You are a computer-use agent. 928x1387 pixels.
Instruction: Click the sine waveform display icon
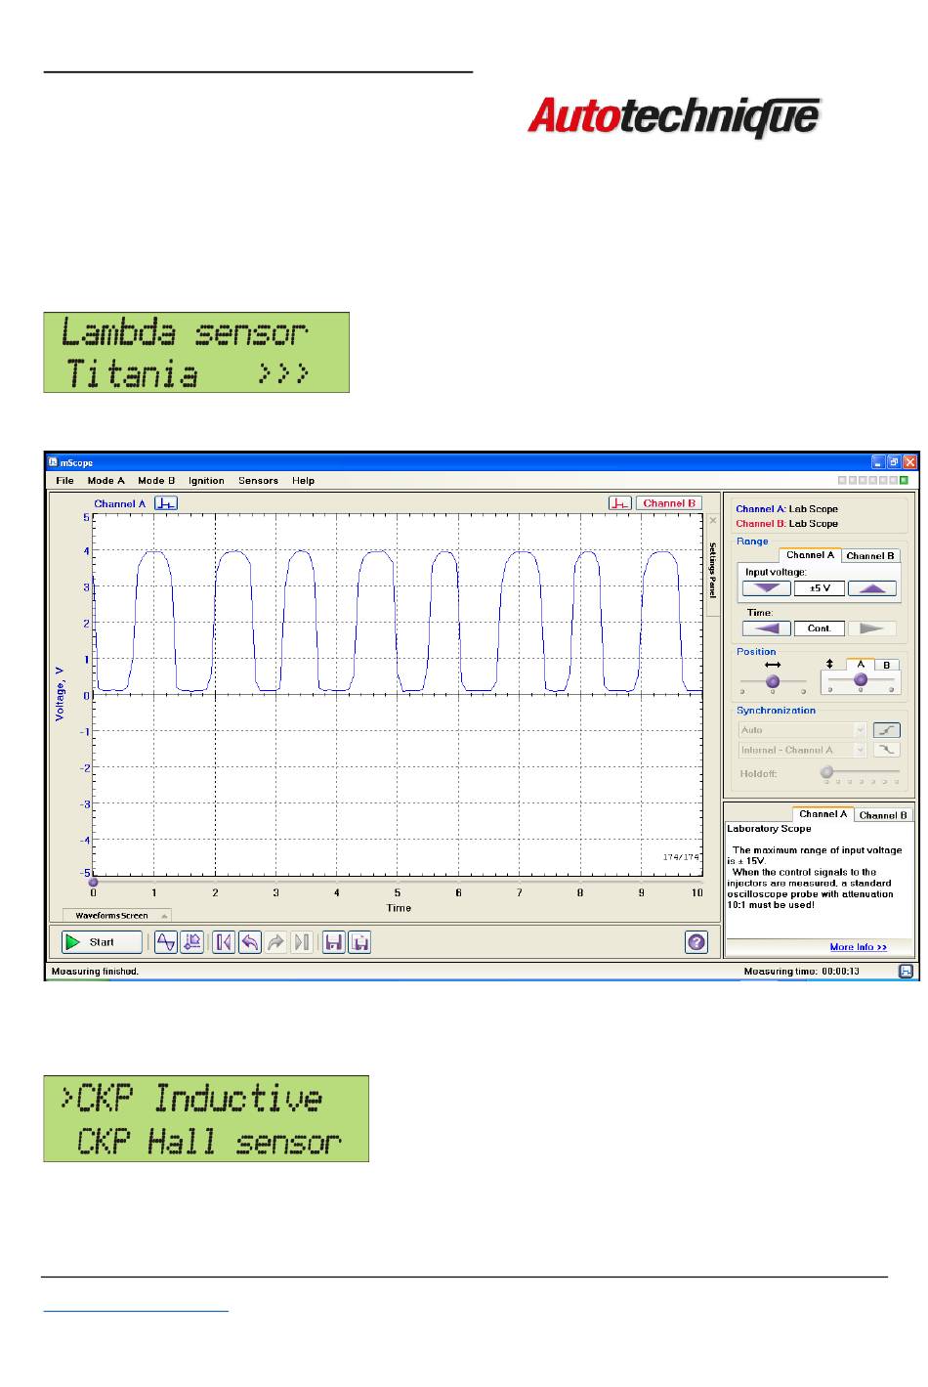tap(166, 942)
